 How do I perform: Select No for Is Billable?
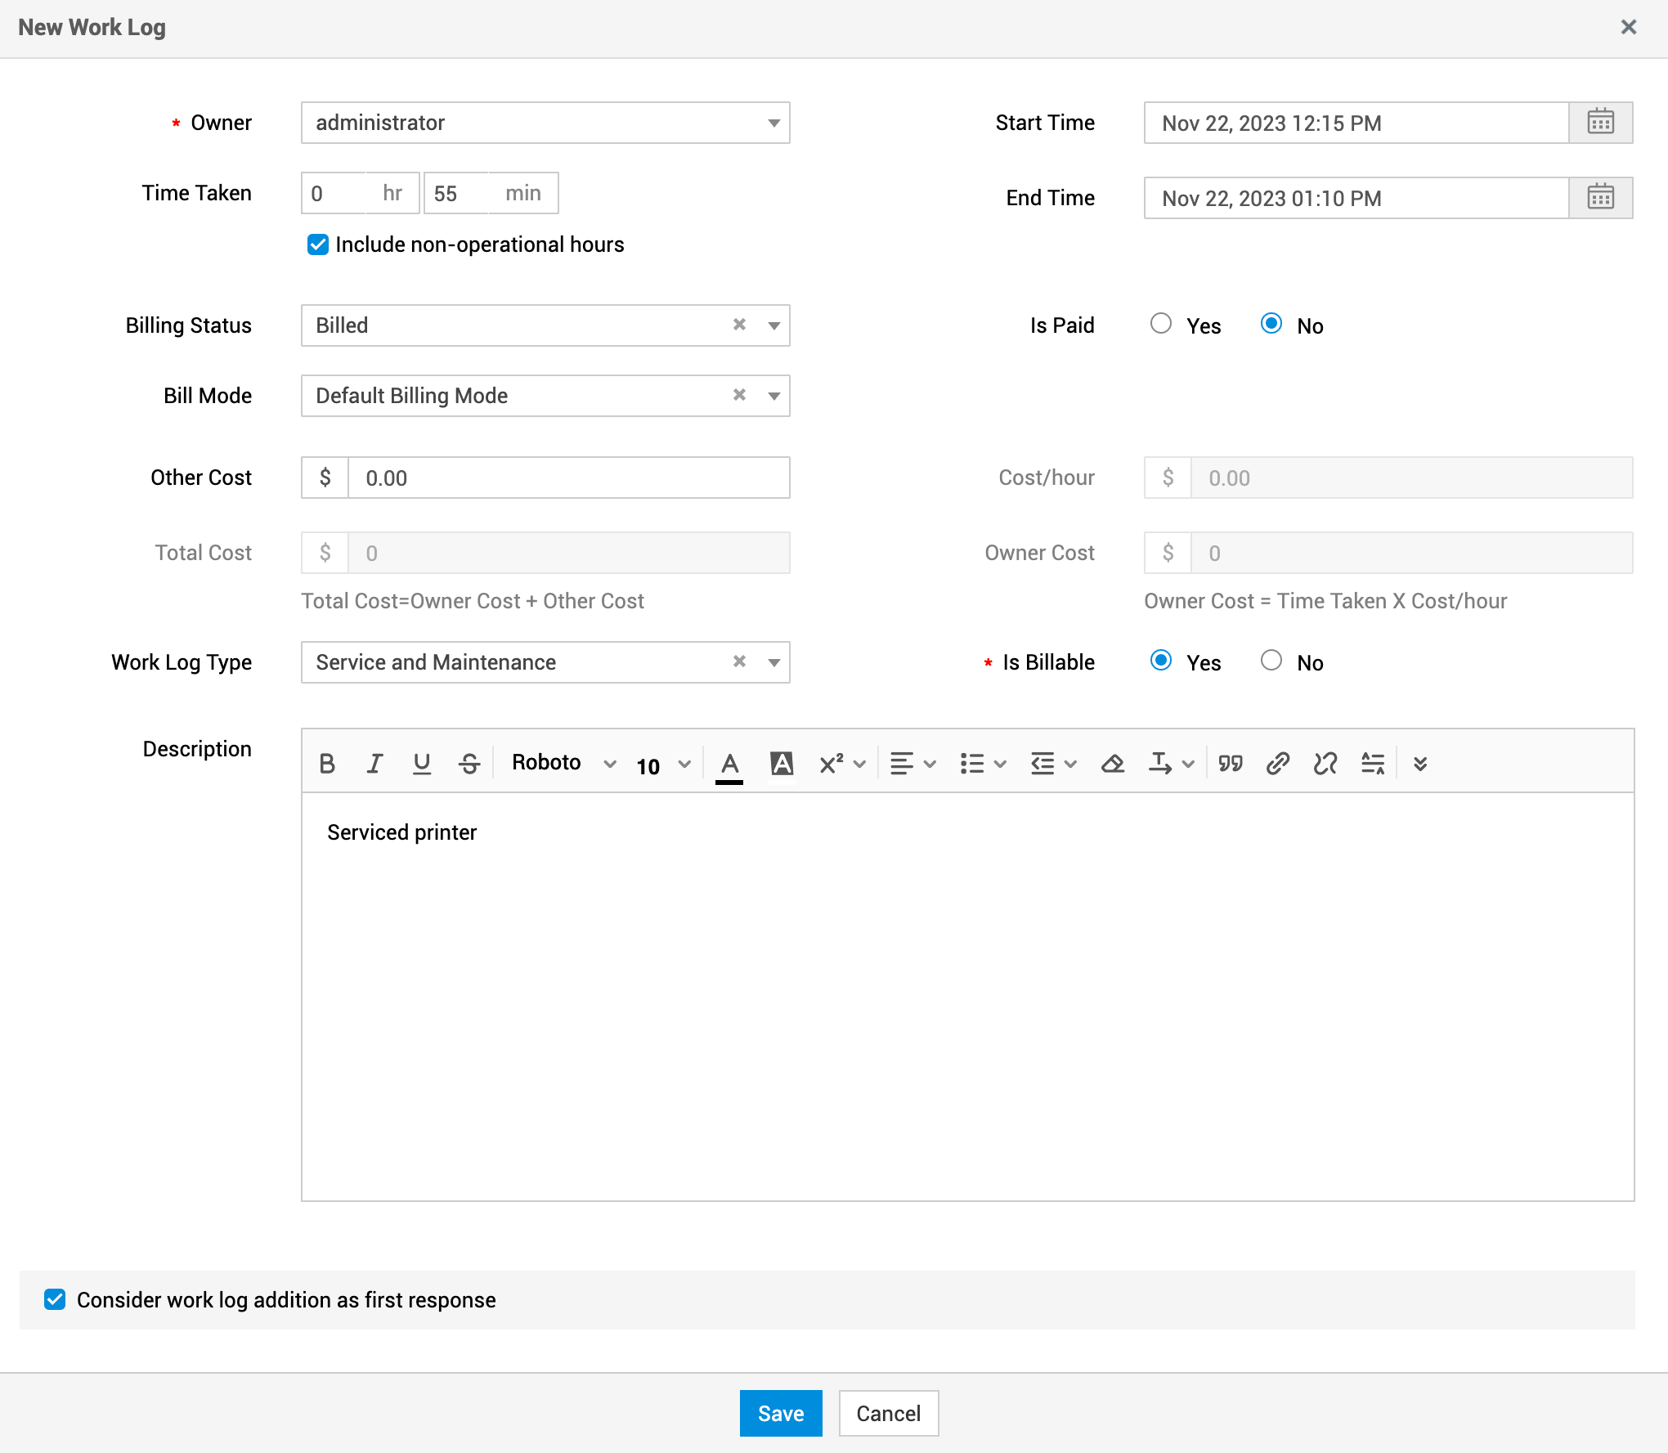[1271, 661]
